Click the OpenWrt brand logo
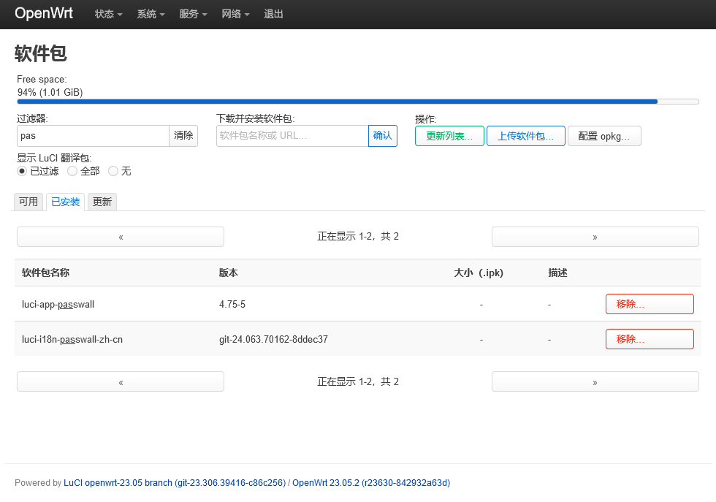This screenshot has width=716, height=502. tap(44, 13)
